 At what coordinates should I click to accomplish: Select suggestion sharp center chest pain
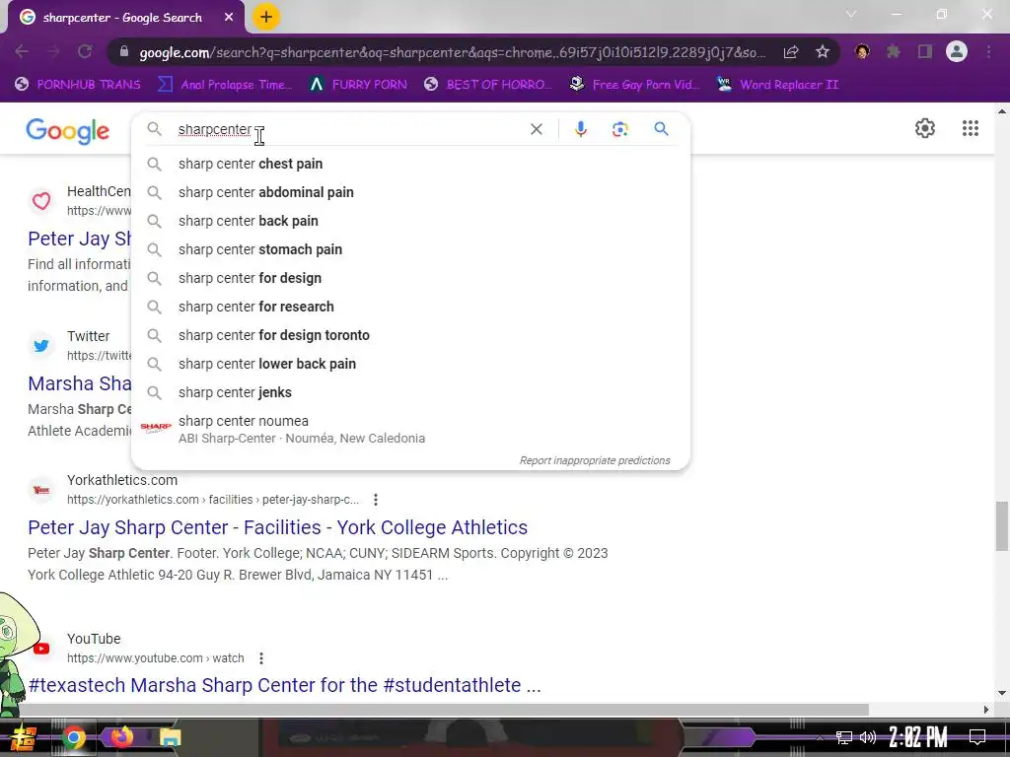pos(410,164)
